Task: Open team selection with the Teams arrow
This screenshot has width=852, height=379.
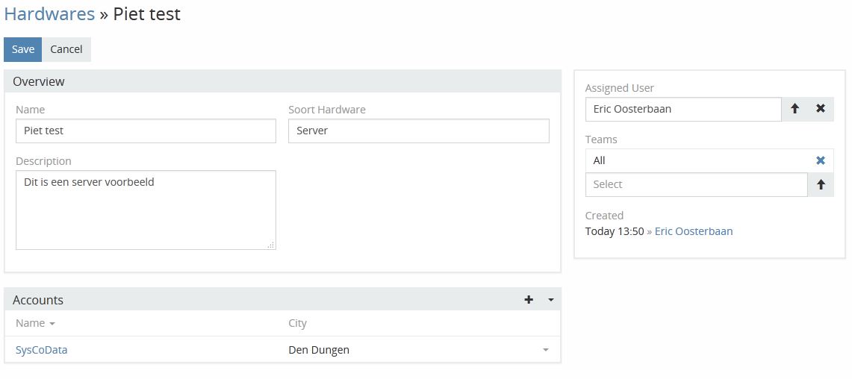Action: [821, 185]
